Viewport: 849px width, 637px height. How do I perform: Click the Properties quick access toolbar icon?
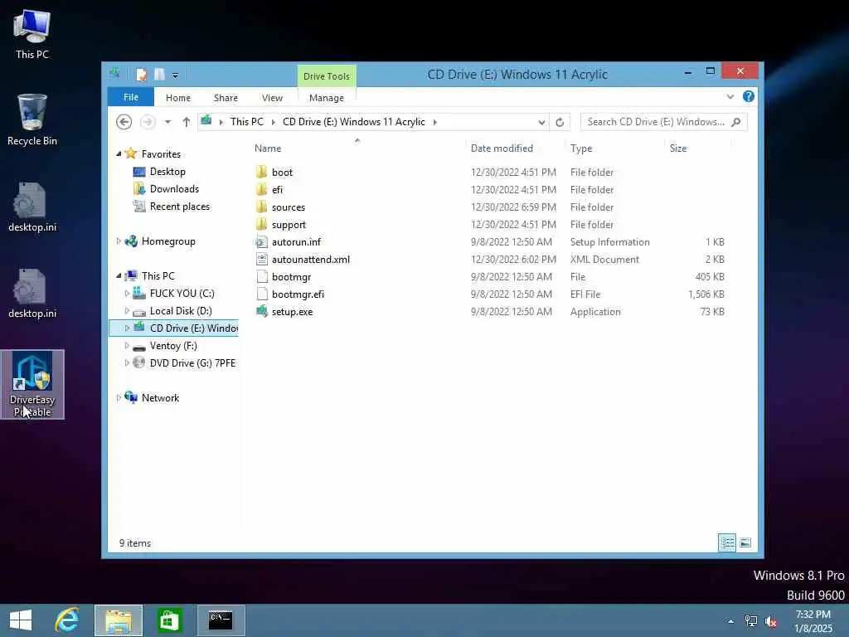(141, 75)
